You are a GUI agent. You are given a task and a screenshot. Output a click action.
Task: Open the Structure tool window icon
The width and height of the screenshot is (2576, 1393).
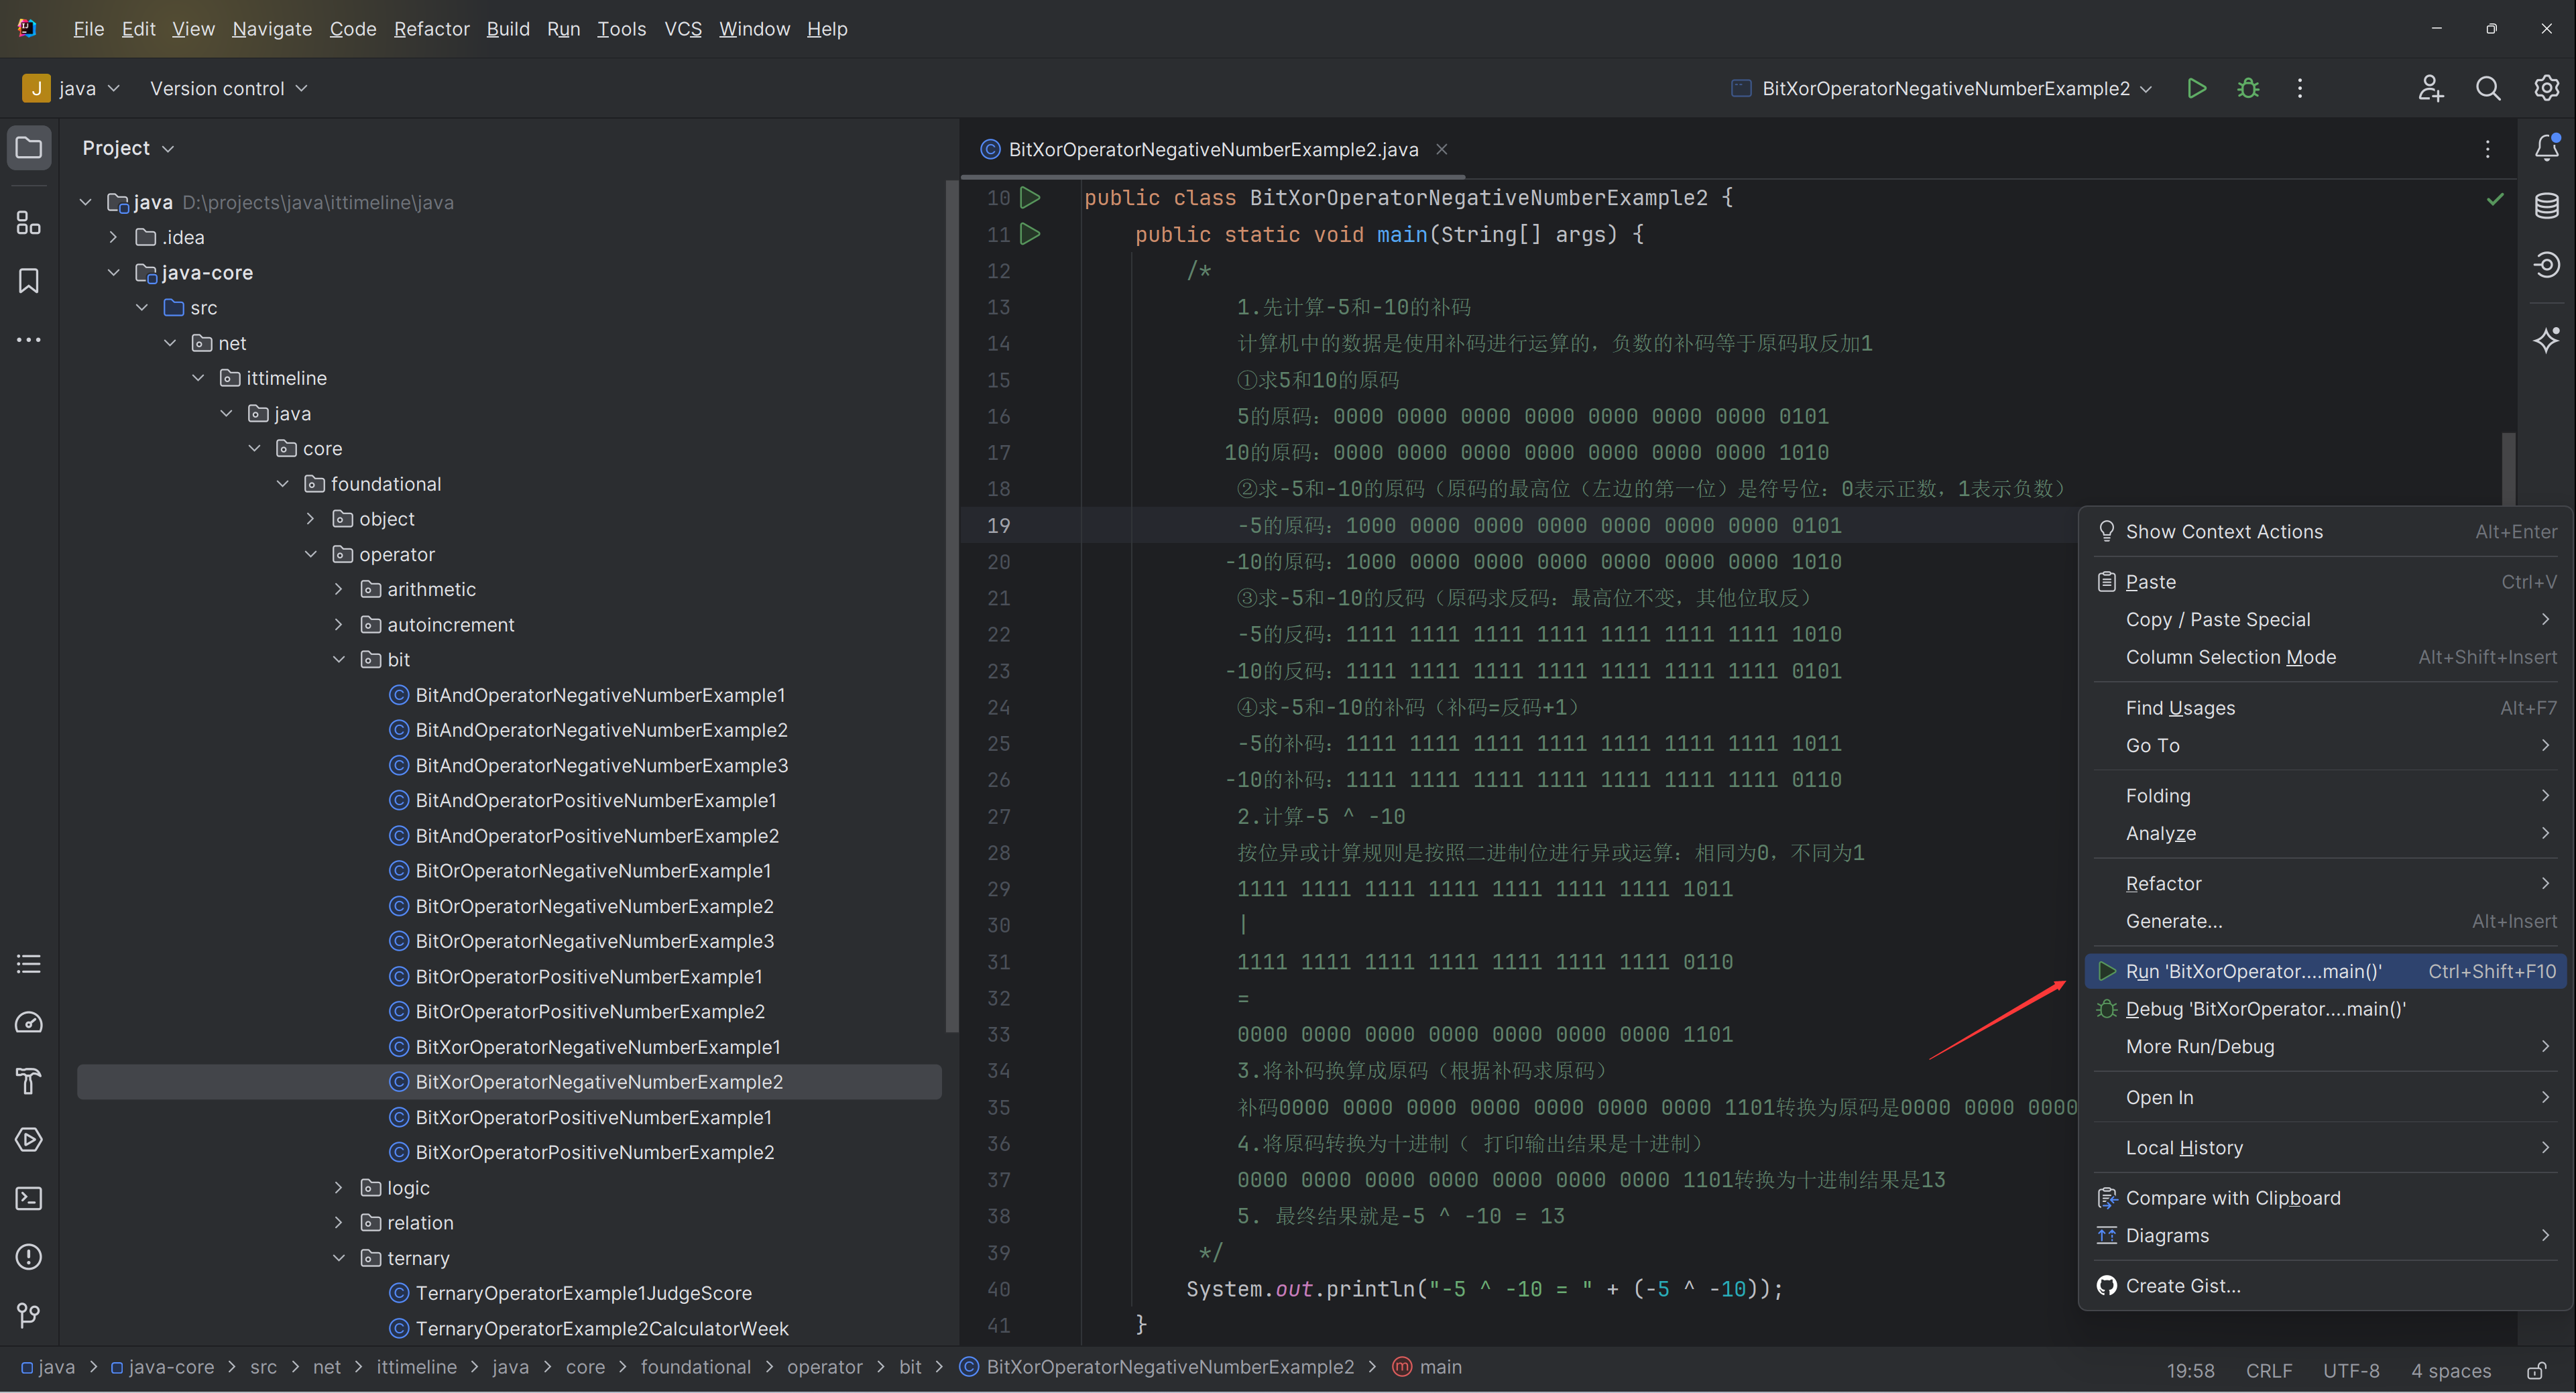click(29, 222)
